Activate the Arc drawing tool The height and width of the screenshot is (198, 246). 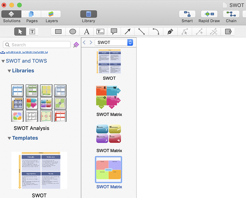coord(156,31)
